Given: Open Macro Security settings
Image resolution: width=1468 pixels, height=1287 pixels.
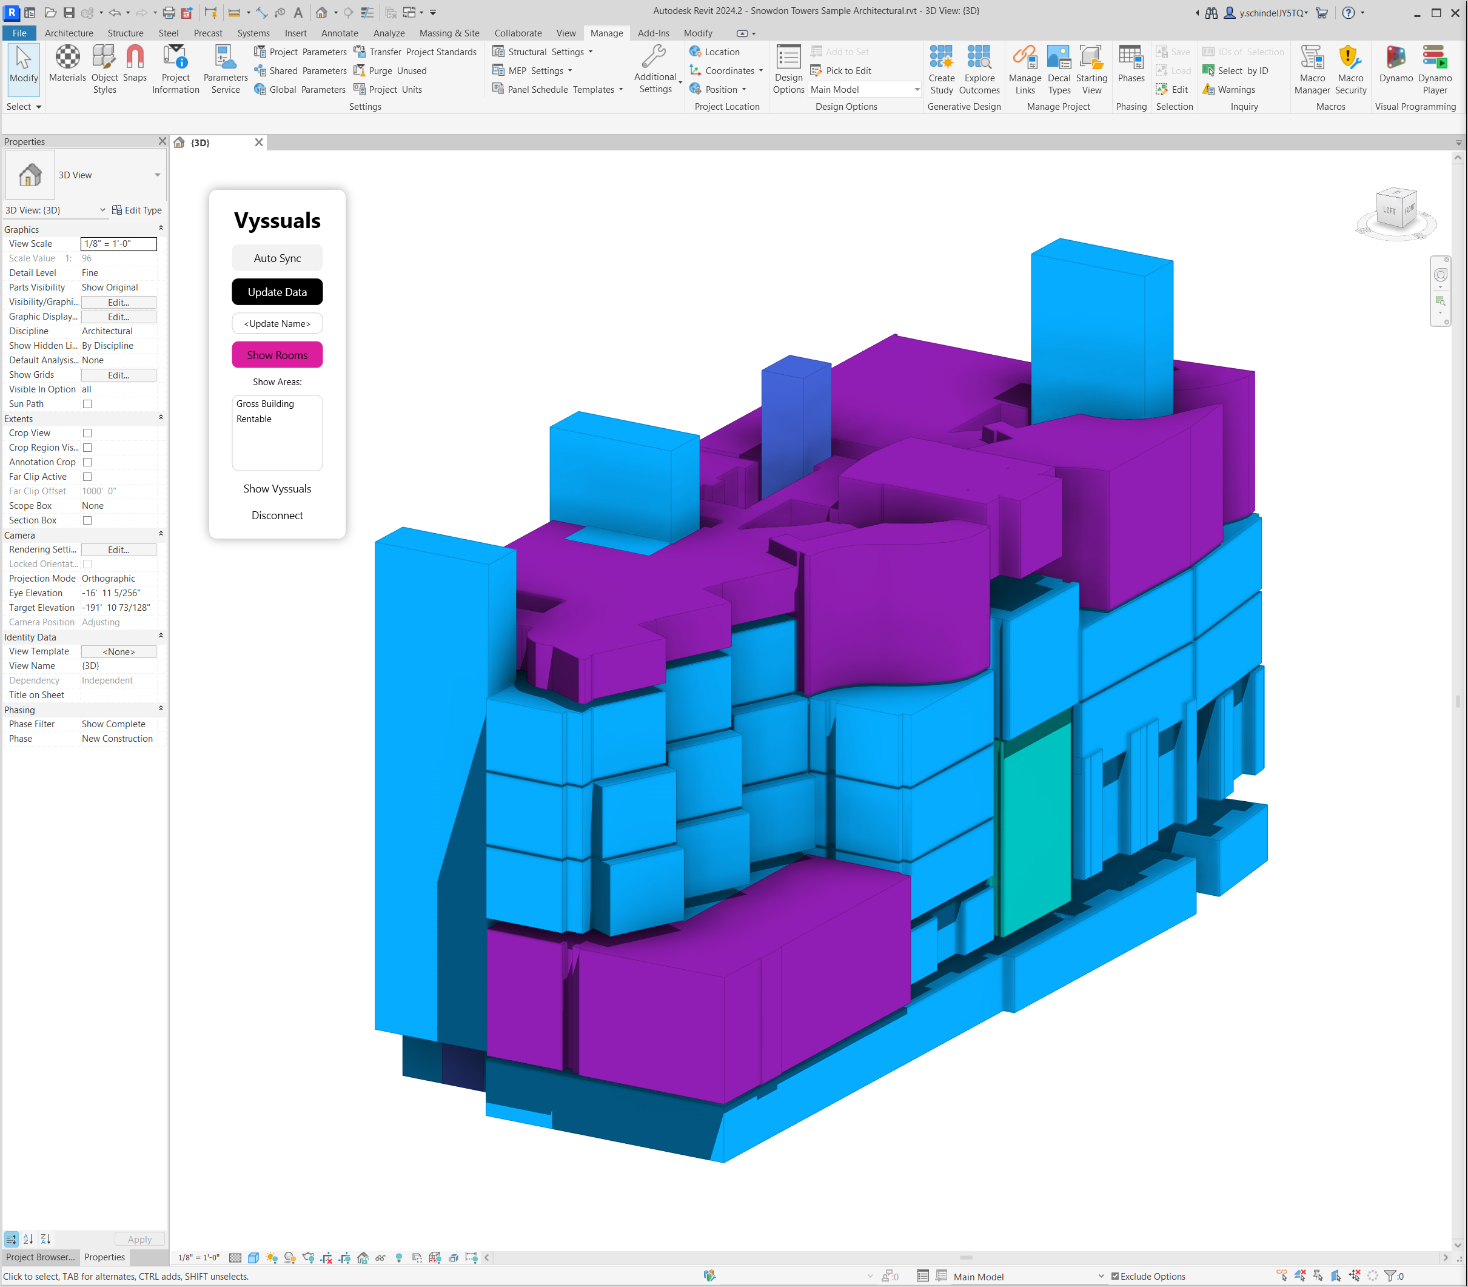Looking at the screenshot, I should (x=1350, y=70).
